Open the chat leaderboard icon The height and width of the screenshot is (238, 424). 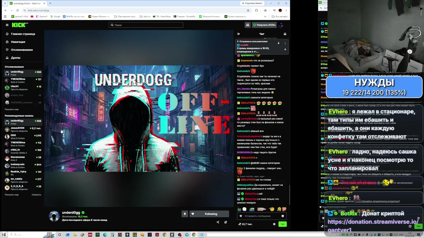pyautogui.click(x=285, y=34)
